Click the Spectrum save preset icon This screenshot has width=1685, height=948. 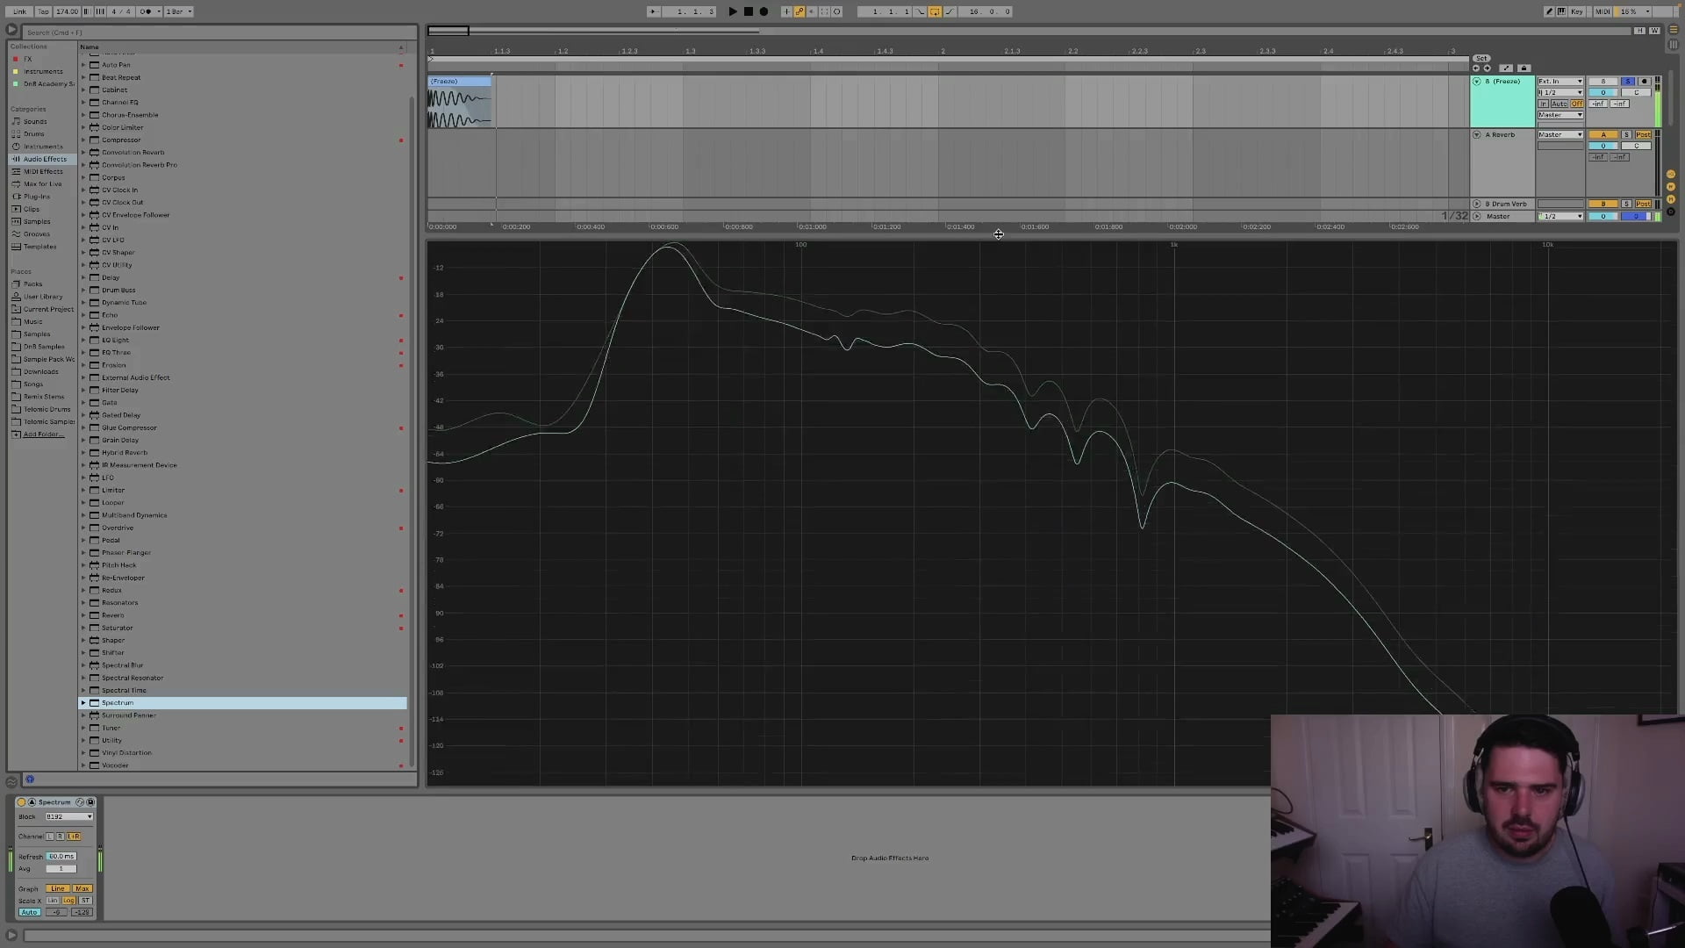pos(90,802)
